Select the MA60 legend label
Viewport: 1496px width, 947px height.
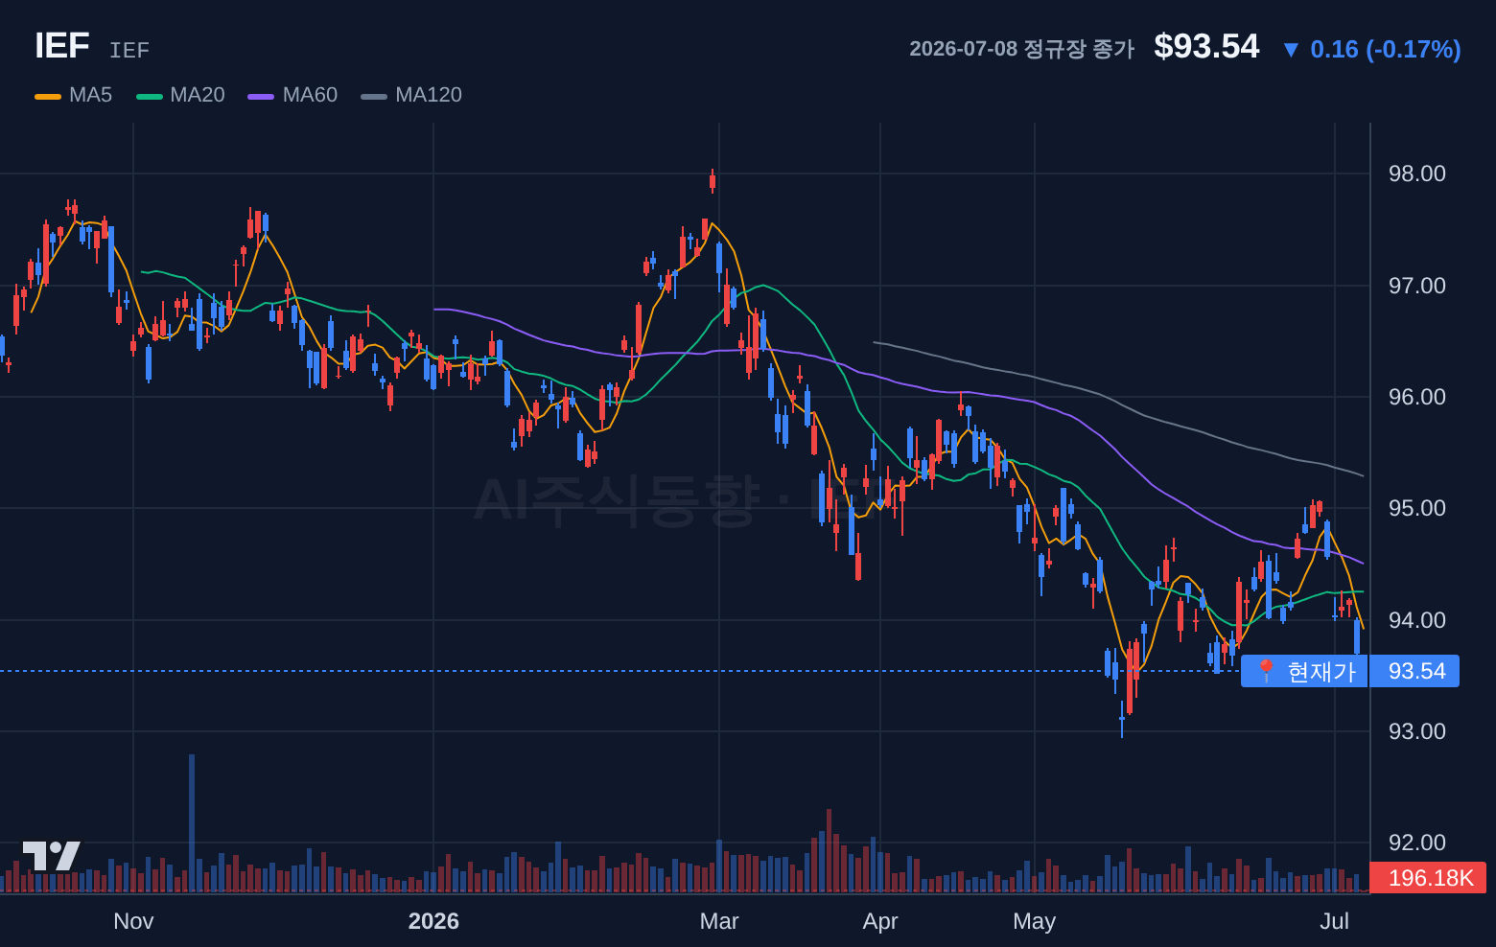click(310, 95)
